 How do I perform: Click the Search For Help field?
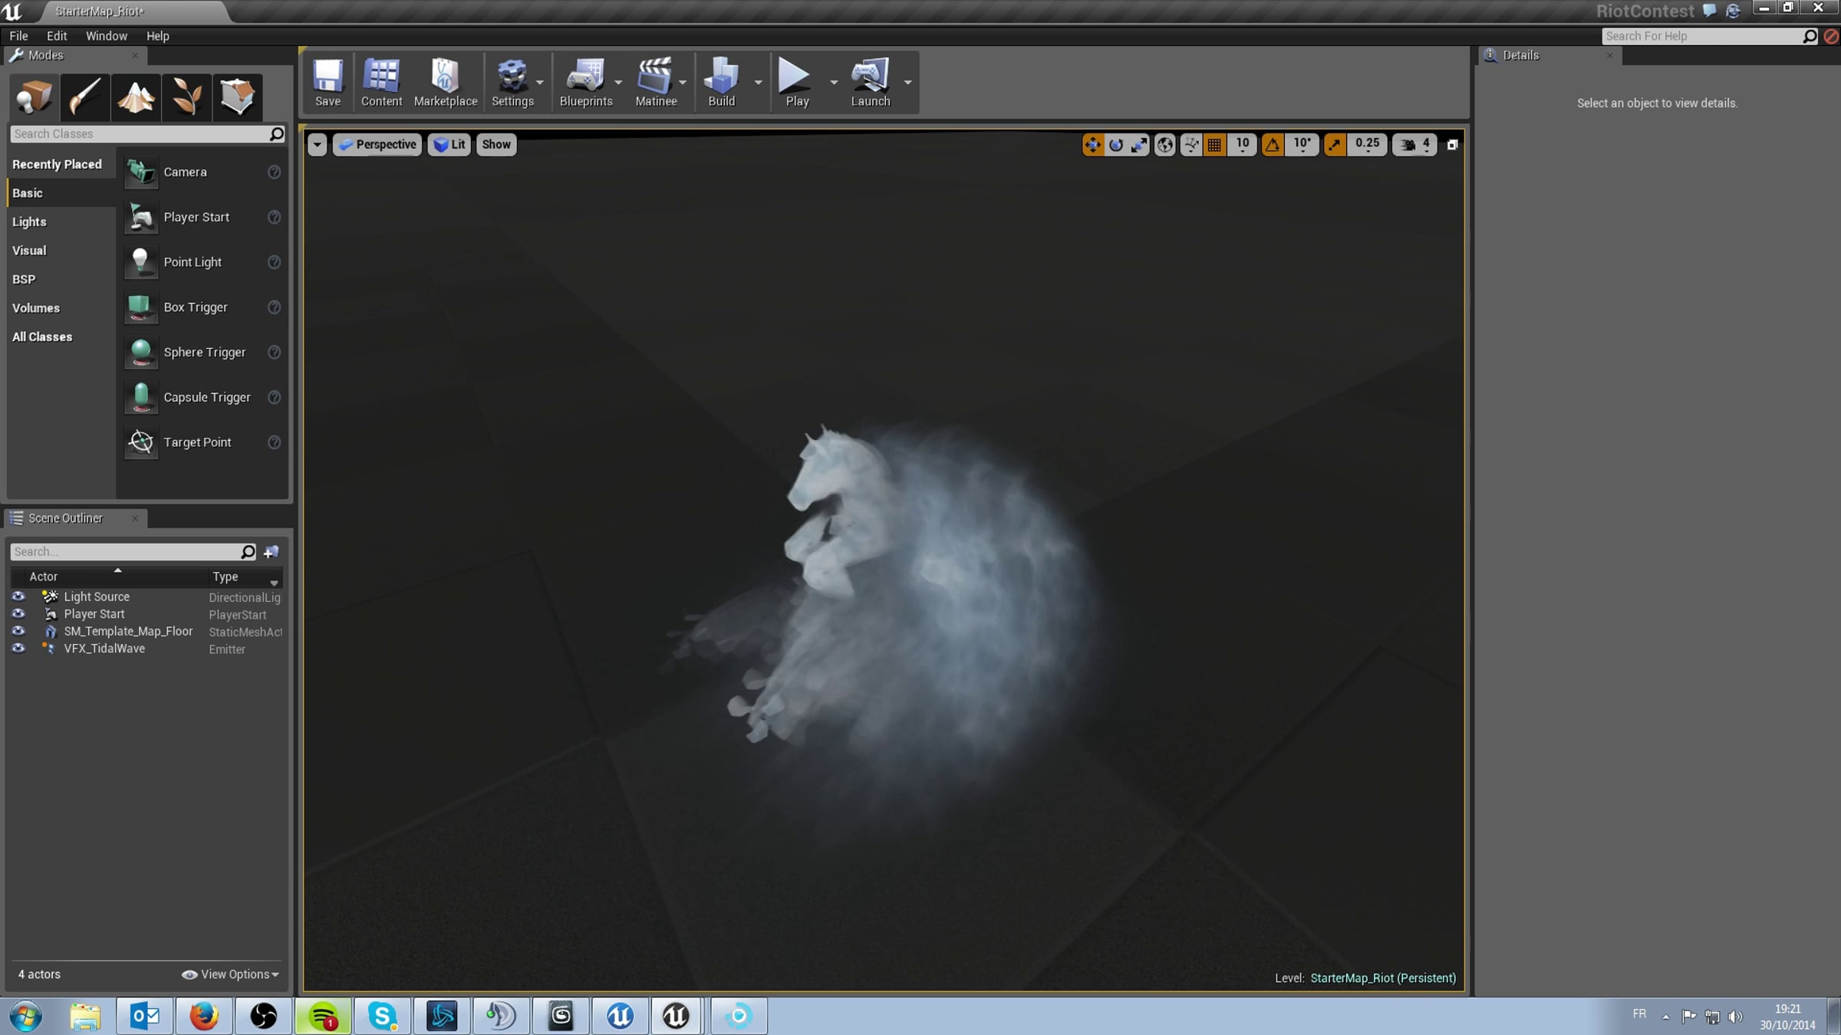pos(1711,36)
